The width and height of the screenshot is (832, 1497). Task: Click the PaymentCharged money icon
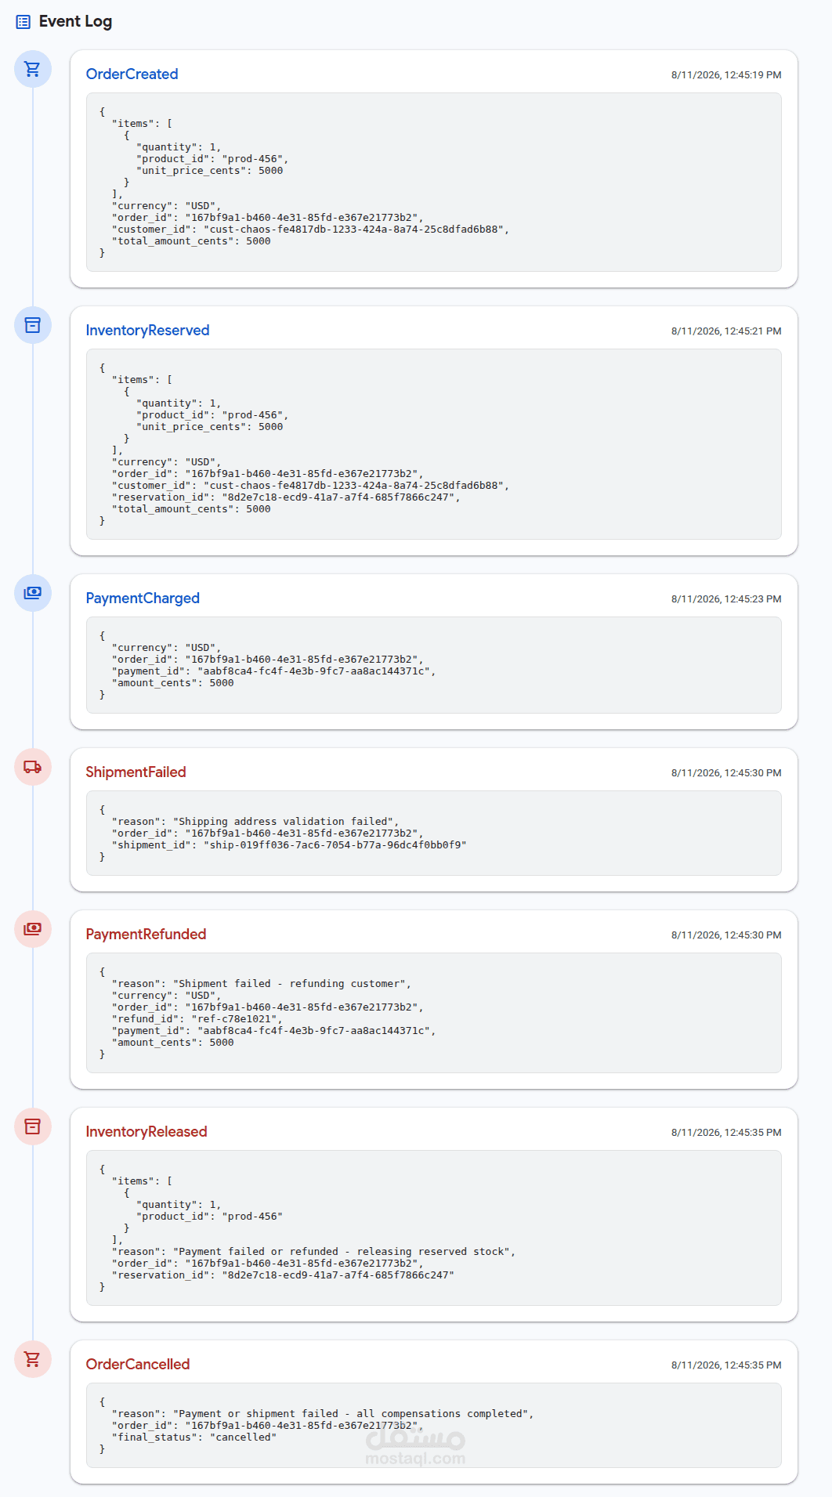pyautogui.click(x=33, y=593)
